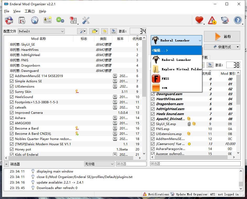Sort mods by the 优先级 priority column header
Screen dimensions: 247x199
click(137, 39)
